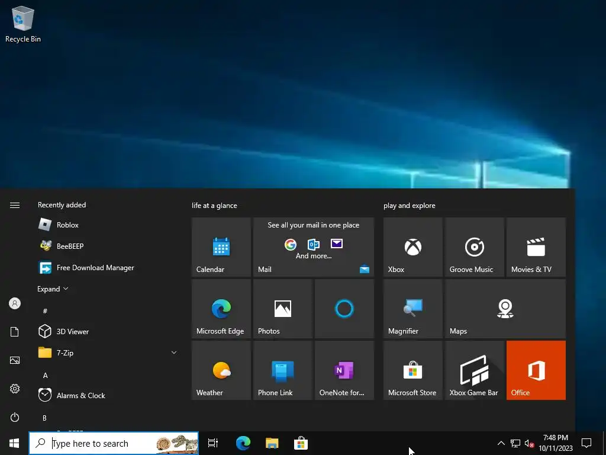
Task: Launch the orange Office tile
Action: pos(536,370)
